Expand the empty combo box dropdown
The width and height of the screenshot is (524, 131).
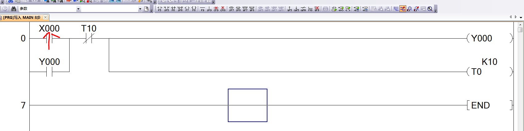tap(140, 9)
